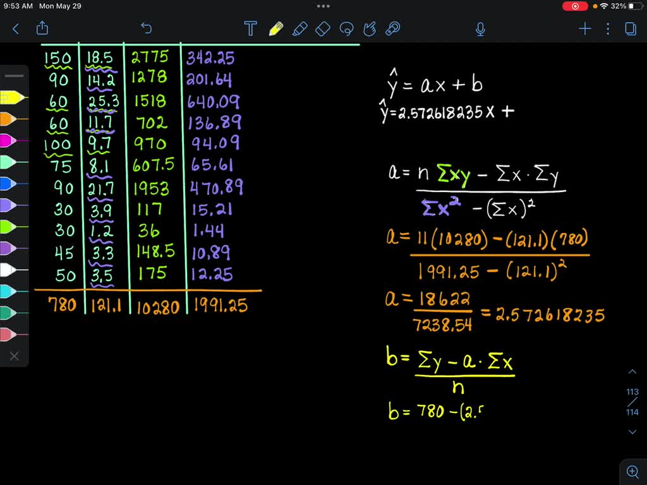Screen dimensions: 647x485
Task: Activate the Eraser tool
Action: coord(322,28)
